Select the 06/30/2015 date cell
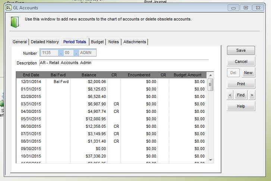 31,126
